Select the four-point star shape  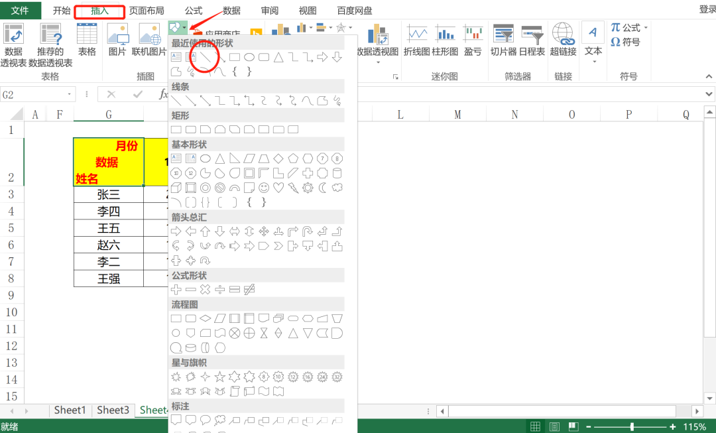click(x=206, y=377)
